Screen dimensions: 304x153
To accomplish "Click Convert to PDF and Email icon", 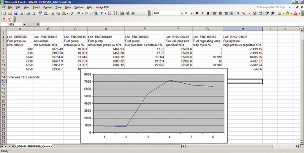I will [x=10, y=19].
